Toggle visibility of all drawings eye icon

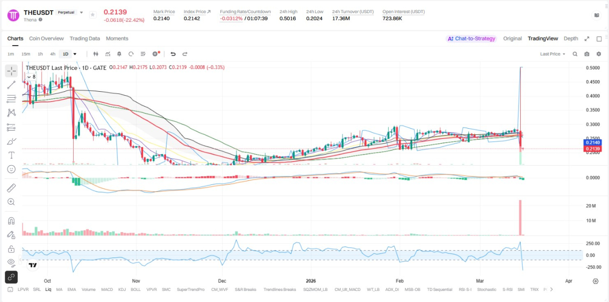(11, 262)
